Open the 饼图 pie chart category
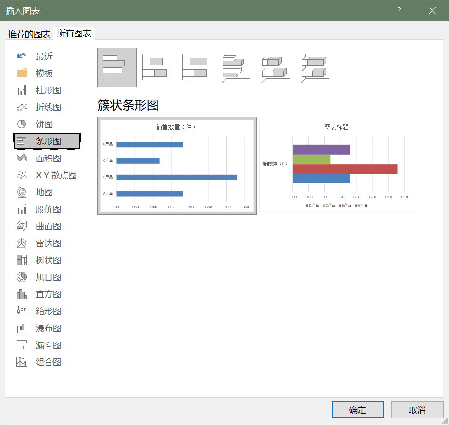 point(44,125)
